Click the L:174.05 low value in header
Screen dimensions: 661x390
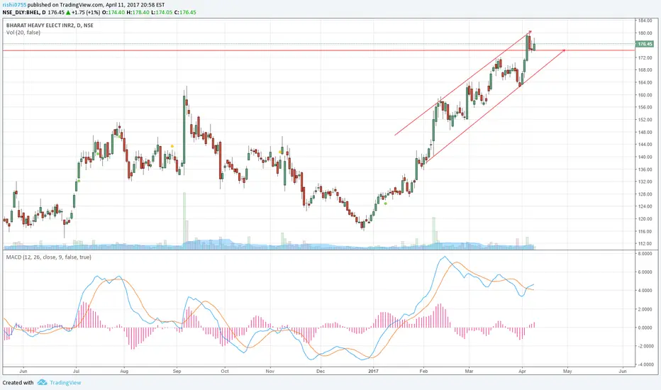click(162, 12)
